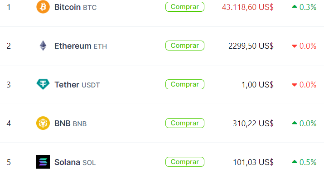Open the Bitcoin BTC name link

[x=75, y=7]
